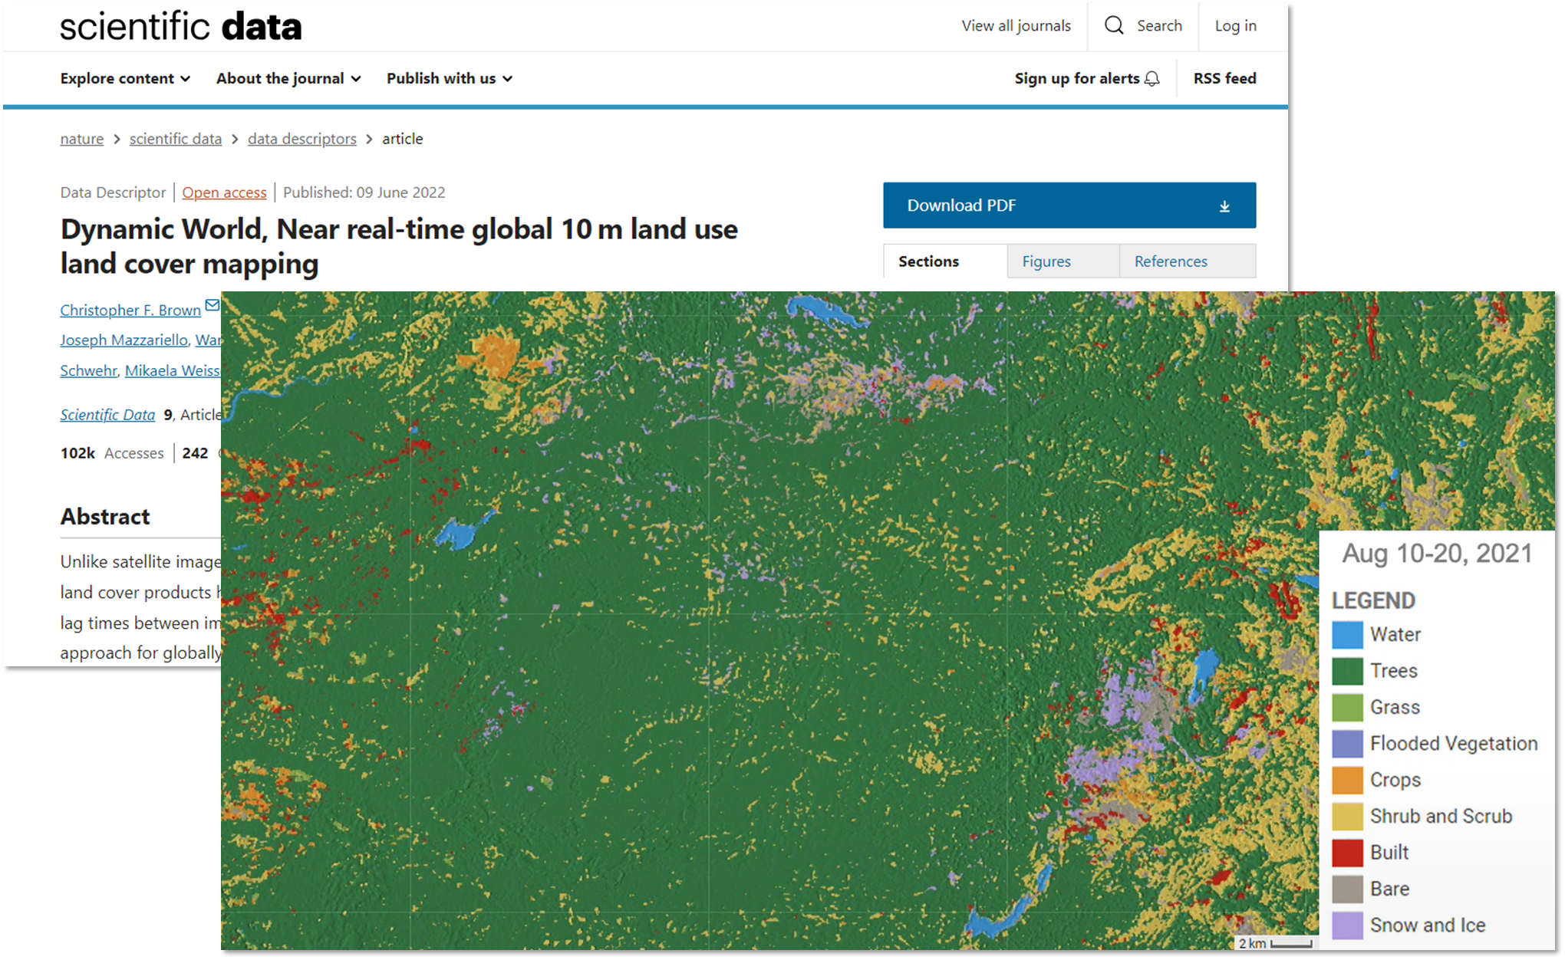1565x960 pixels.
Task: Open the About the journal dropdown
Action: tap(288, 79)
